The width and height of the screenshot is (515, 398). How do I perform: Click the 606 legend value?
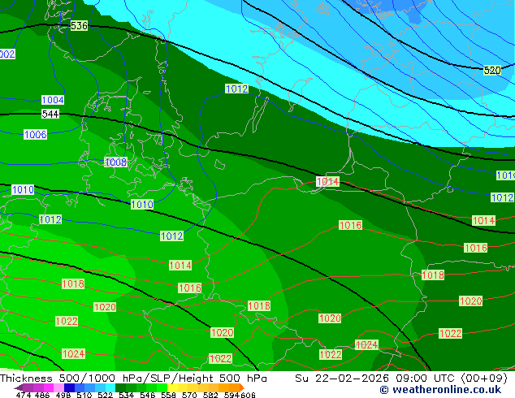pos(248,395)
